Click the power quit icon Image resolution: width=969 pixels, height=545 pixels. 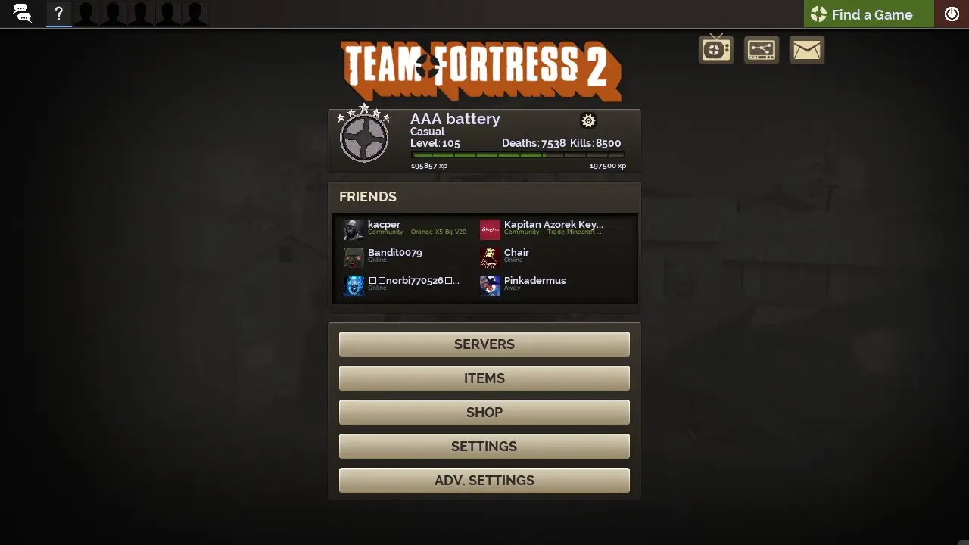point(952,14)
